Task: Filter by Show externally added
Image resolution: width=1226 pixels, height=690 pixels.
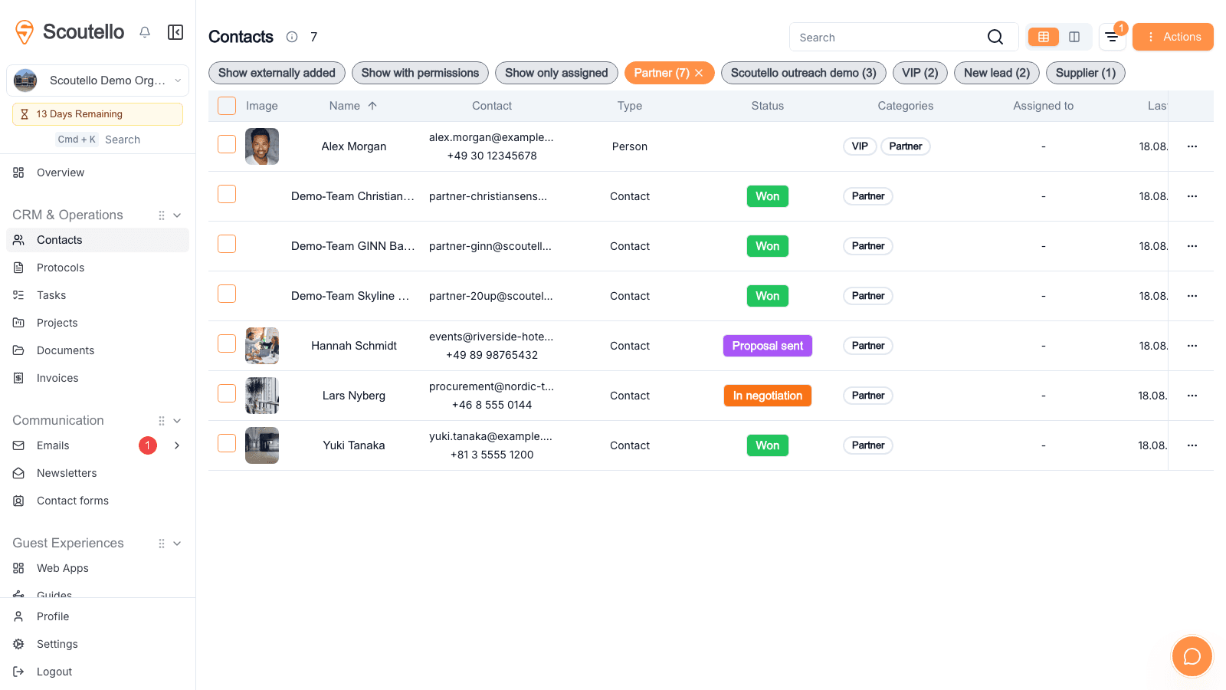Action: 277,73
